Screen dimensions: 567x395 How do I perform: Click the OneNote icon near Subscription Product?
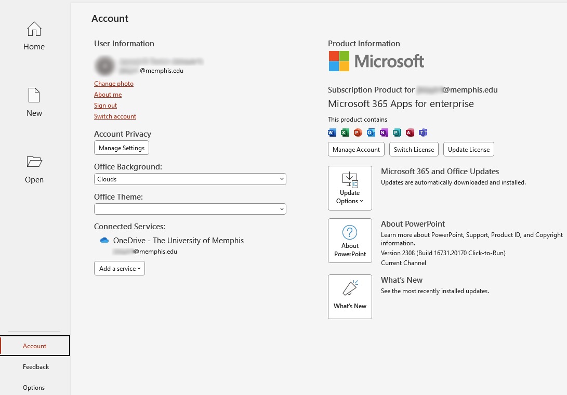coord(384,133)
